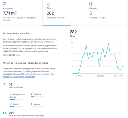Click the YouTube clicks progress bar
The height and width of the screenshot is (118, 128).
[x=37, y=97]
